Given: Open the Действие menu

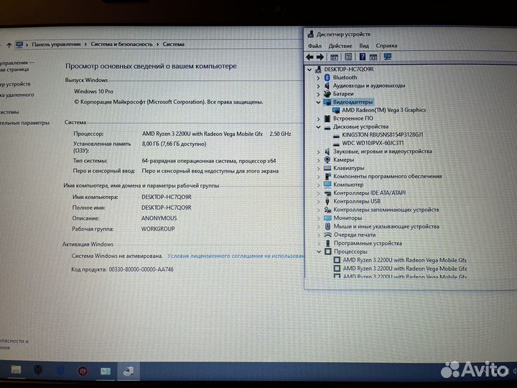Looking at the screenshot, I should [340, 46].
